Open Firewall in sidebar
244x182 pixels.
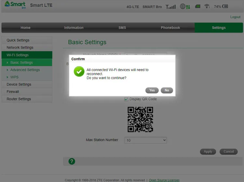[27, 92]
